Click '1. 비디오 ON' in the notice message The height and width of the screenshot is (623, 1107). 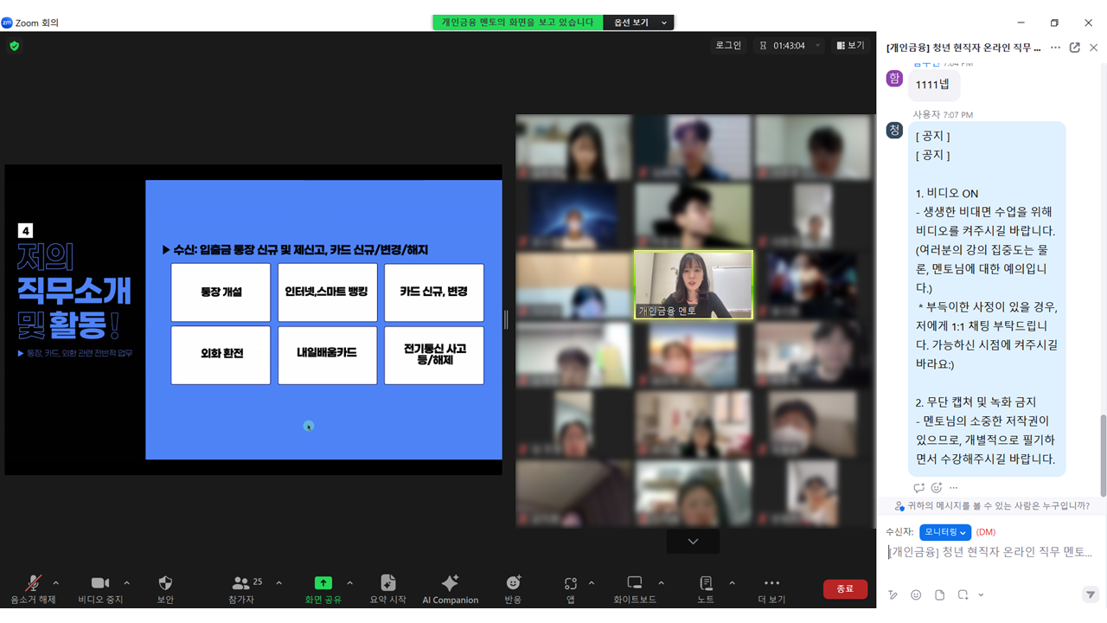pyautogui.click(x=947, y=193)
